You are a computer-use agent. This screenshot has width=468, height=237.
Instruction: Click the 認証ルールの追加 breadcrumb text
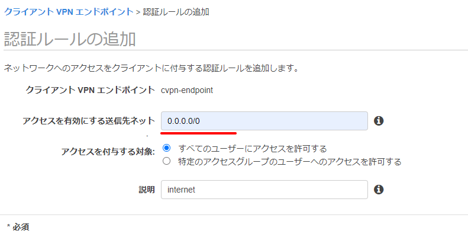tap(176, 12)
